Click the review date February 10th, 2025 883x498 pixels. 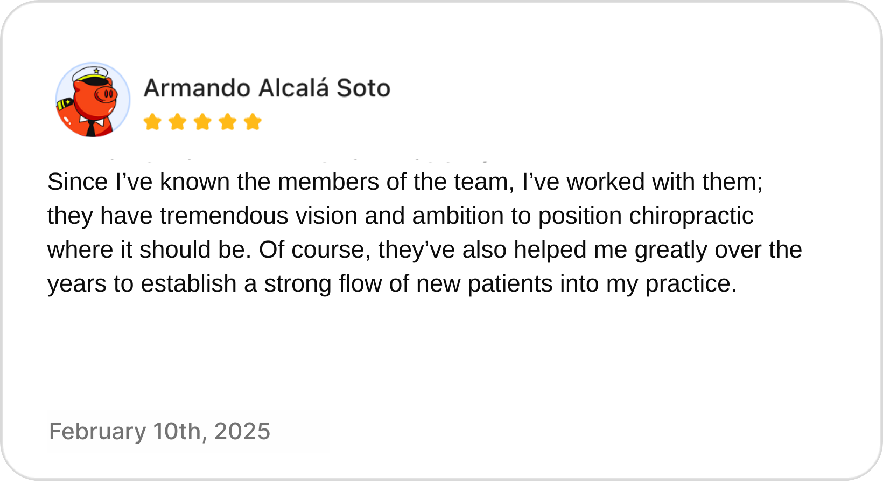[x=159, y=431]
